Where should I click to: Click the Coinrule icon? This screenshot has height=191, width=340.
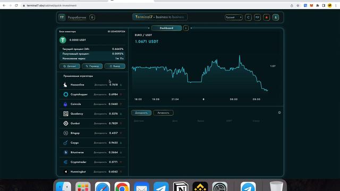coord(65,104)
